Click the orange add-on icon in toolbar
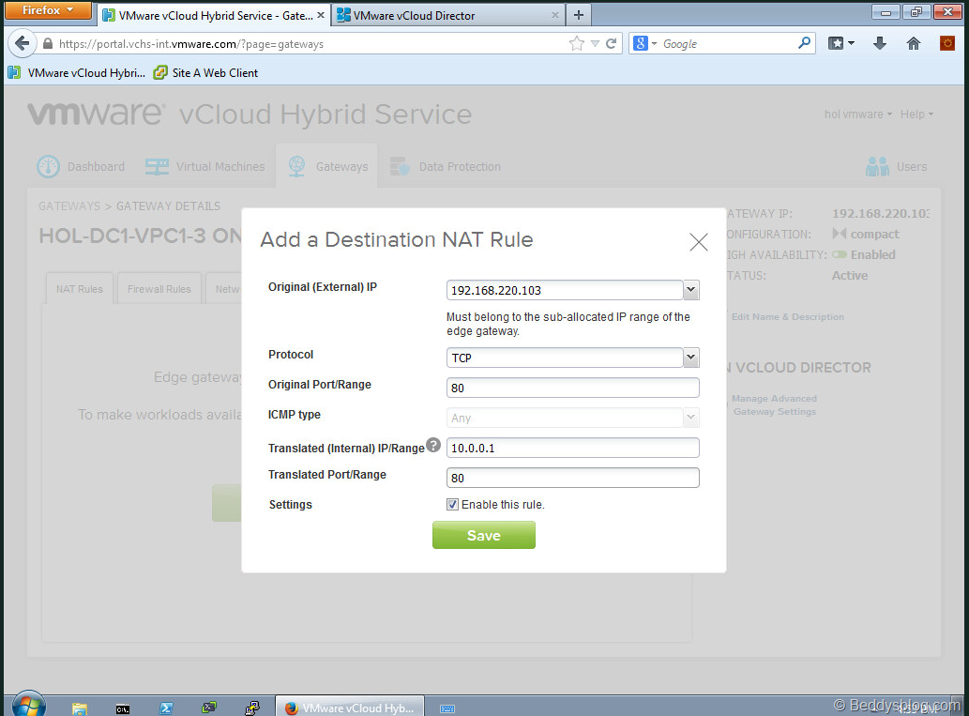This screenshot has height=716, width=969. tap(946, 43)
